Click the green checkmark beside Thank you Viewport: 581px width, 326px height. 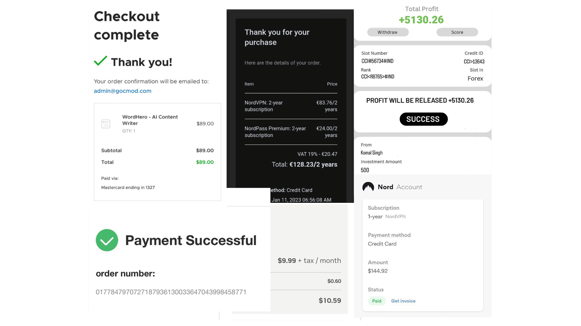click(x=100, y=61)
